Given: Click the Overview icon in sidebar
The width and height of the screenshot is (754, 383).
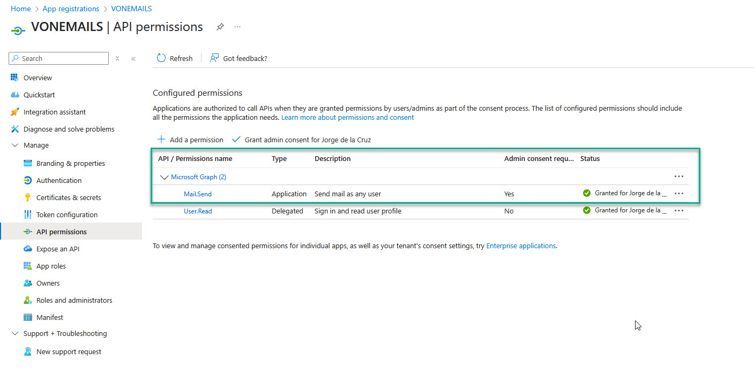Looking at the screenshot, I should [14, 78].
